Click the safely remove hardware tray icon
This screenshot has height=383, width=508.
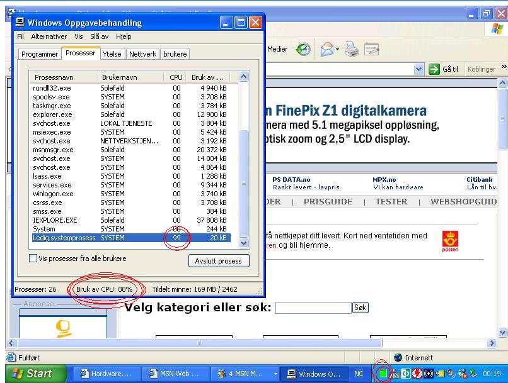pyautogui.click(x=473, y=374)
